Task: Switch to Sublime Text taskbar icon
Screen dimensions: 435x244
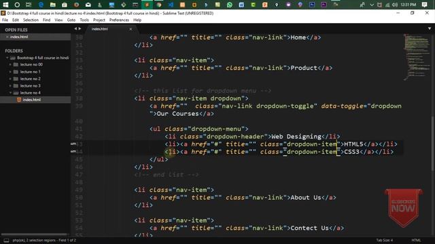Action: coord(147,5)
